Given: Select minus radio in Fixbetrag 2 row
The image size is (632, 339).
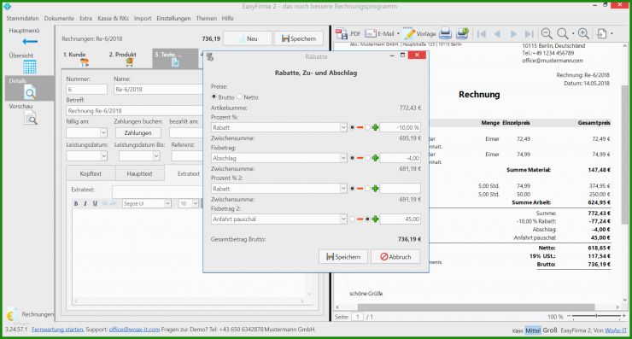Looking at the screenshot, I should 352,219.
